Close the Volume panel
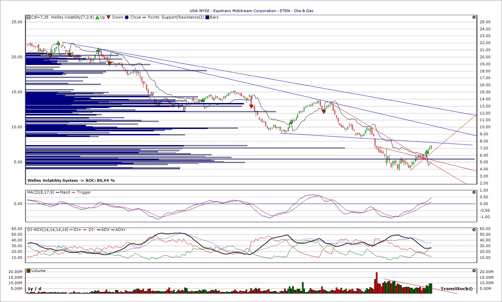This screenshot has height=302, width=502. click(x=474, y=271)
